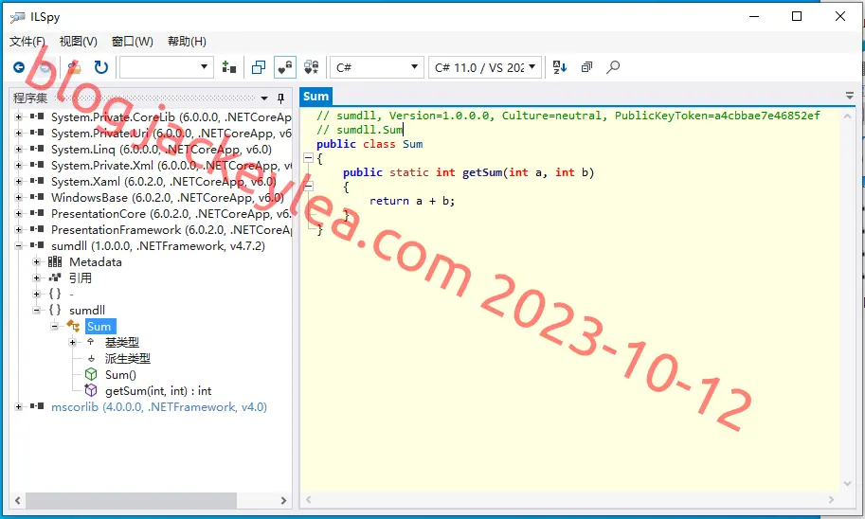Open the 视图(V) menu

point(79,42)
